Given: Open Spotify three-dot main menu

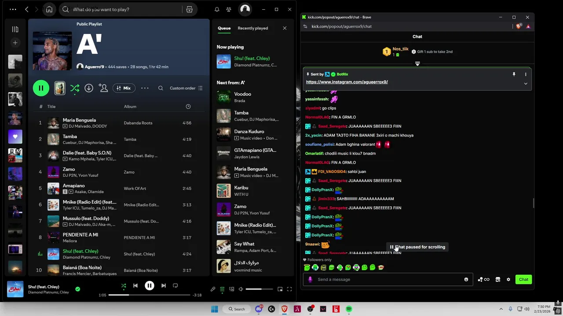Looking at the screenshot, I should point(13,9).
